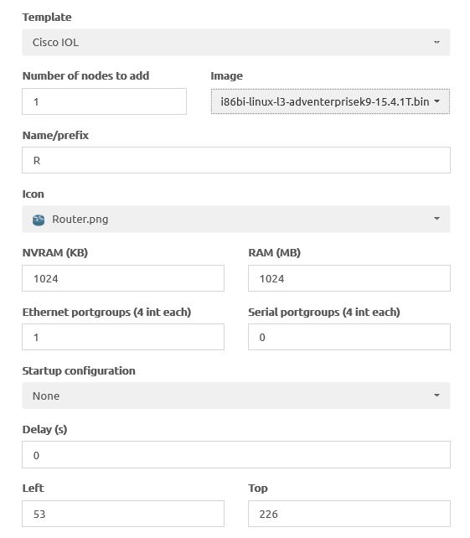470x538 pixels.
Task: Click the "RAM (MB)" label
Action: (x=275, y=253)
